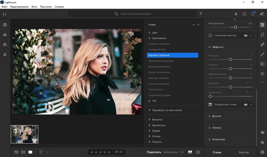
Task: Open sort options dropdown arrow
Action: [47, 152]
